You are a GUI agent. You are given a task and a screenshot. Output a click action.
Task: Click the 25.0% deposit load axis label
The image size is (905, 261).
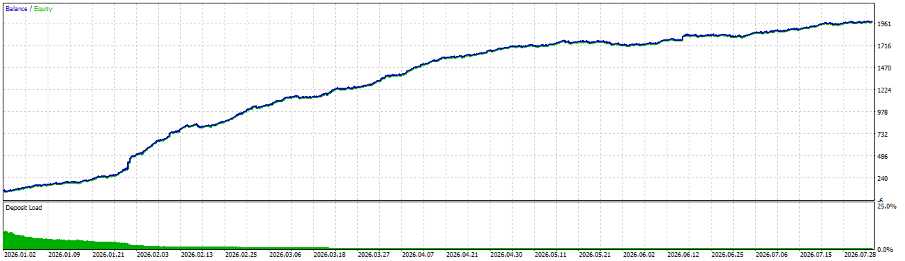tap(886, 206)
